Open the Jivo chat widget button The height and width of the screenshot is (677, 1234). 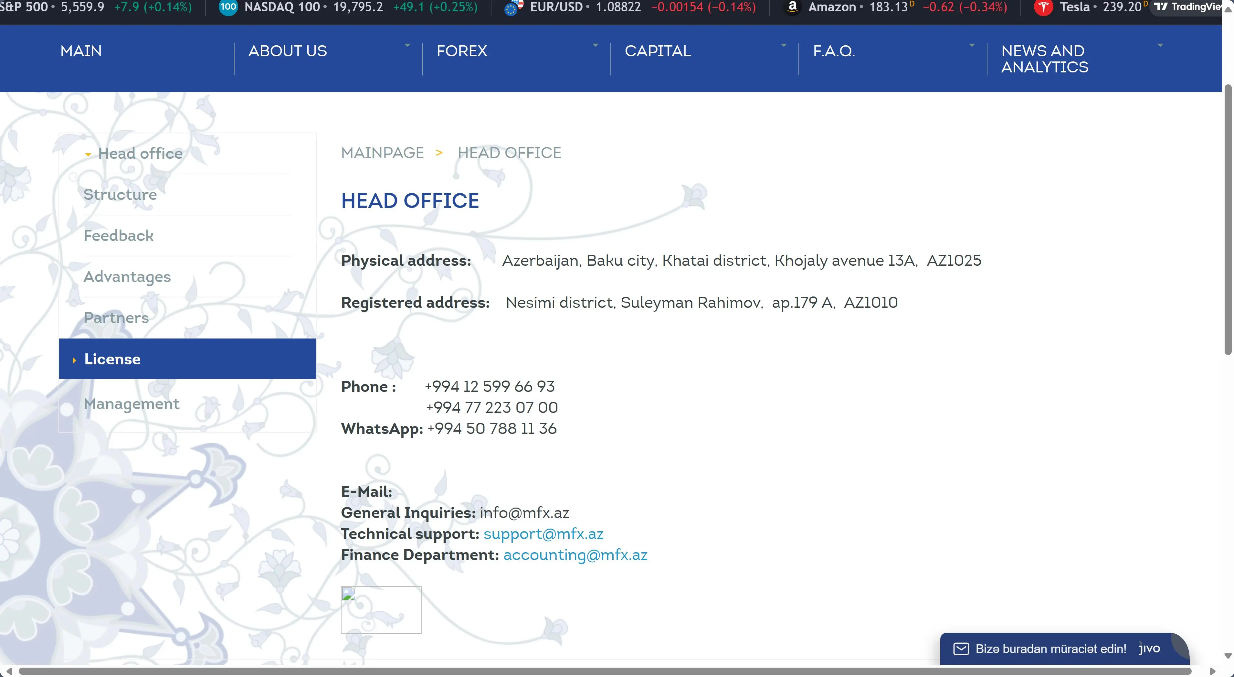point(1064,649)
